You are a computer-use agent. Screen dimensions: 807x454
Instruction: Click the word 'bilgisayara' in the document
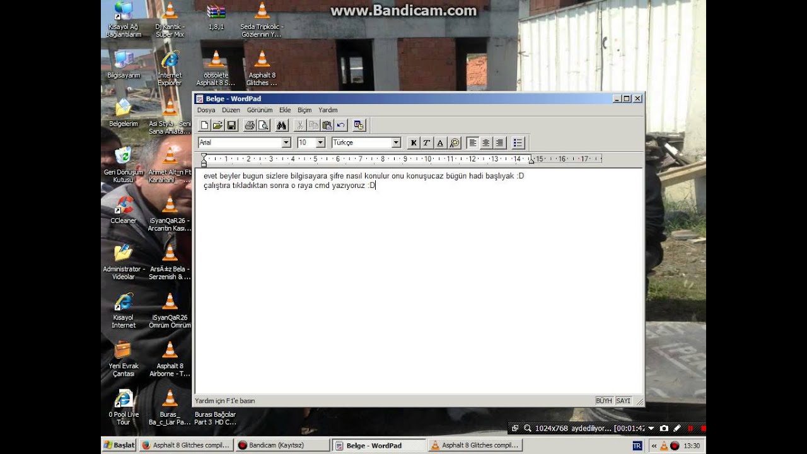309,176
